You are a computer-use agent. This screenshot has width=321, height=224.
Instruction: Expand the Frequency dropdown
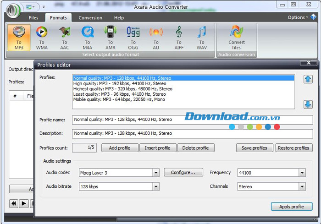[x=302, y=173]
